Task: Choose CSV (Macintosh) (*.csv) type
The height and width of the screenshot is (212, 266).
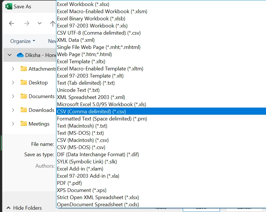Action: point(161,140)
